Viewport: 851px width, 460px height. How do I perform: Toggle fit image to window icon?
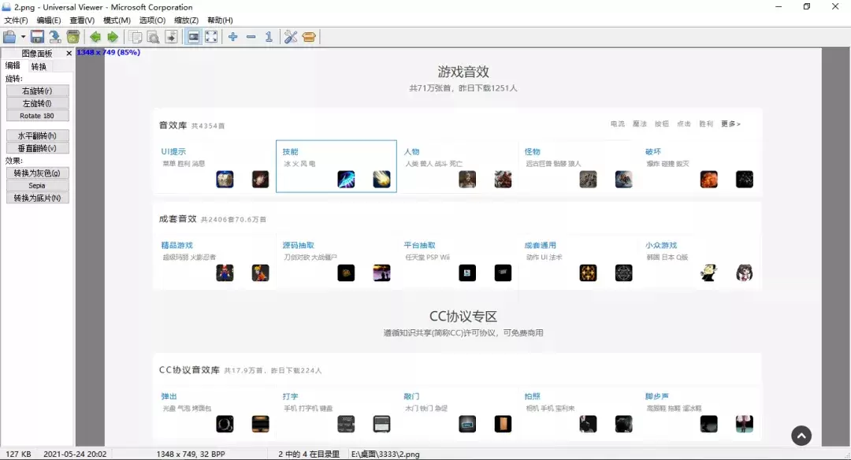[x=194, y=37]
